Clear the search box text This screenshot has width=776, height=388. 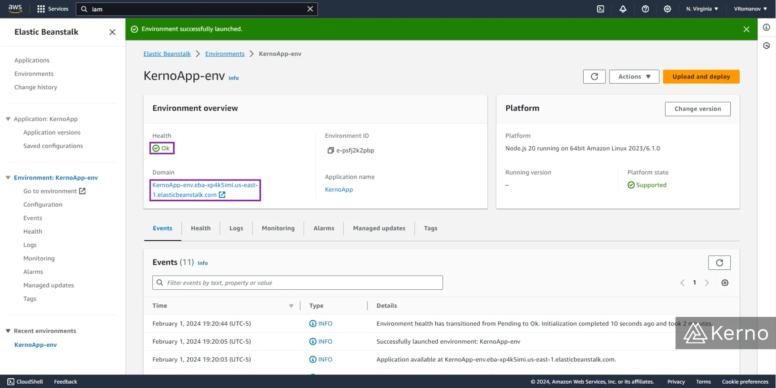310,9
